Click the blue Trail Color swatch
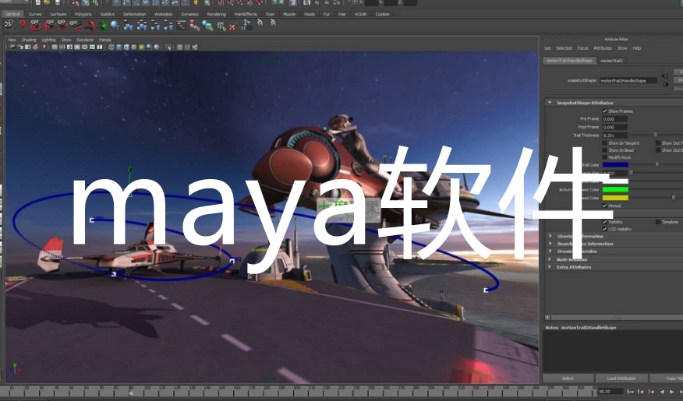Image resolution: width=683 pixels, height=401 pixels. pyautogui.click(x=615, y=165)
